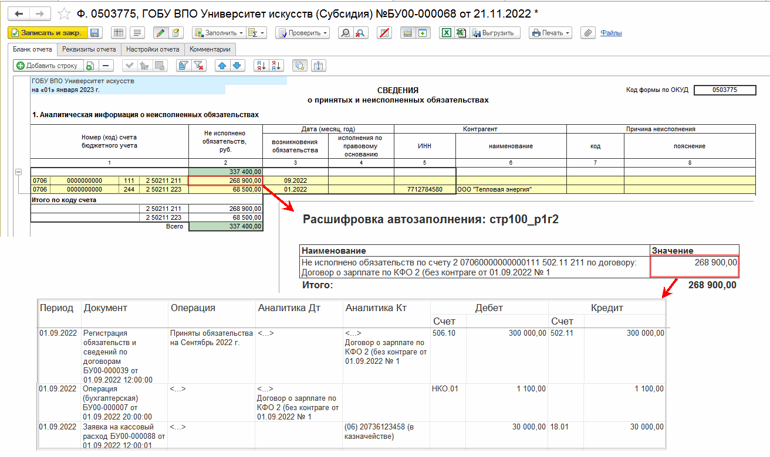Sort ascending А-Я icon
Screen dimensions: 770x457
coord(261,66)
